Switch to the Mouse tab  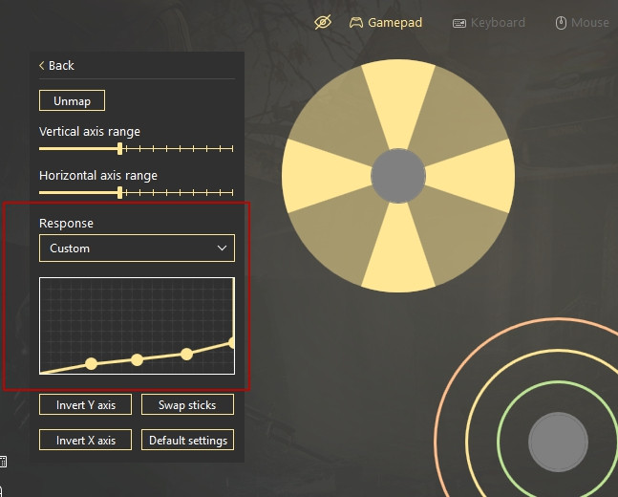[582, 23]
